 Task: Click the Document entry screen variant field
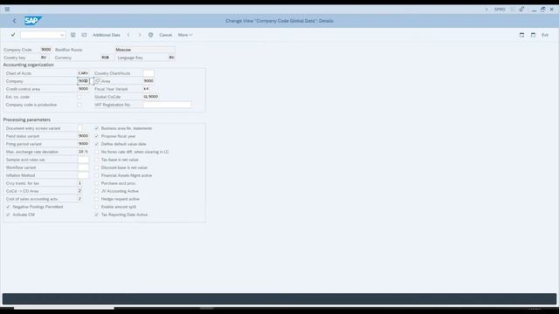point(79,128)
